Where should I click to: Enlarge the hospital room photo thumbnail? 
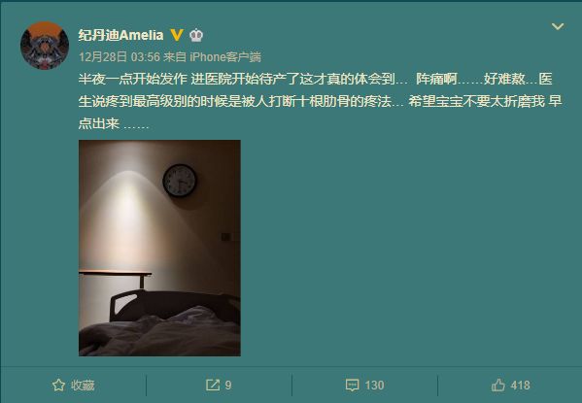click(x=159, y=248)
